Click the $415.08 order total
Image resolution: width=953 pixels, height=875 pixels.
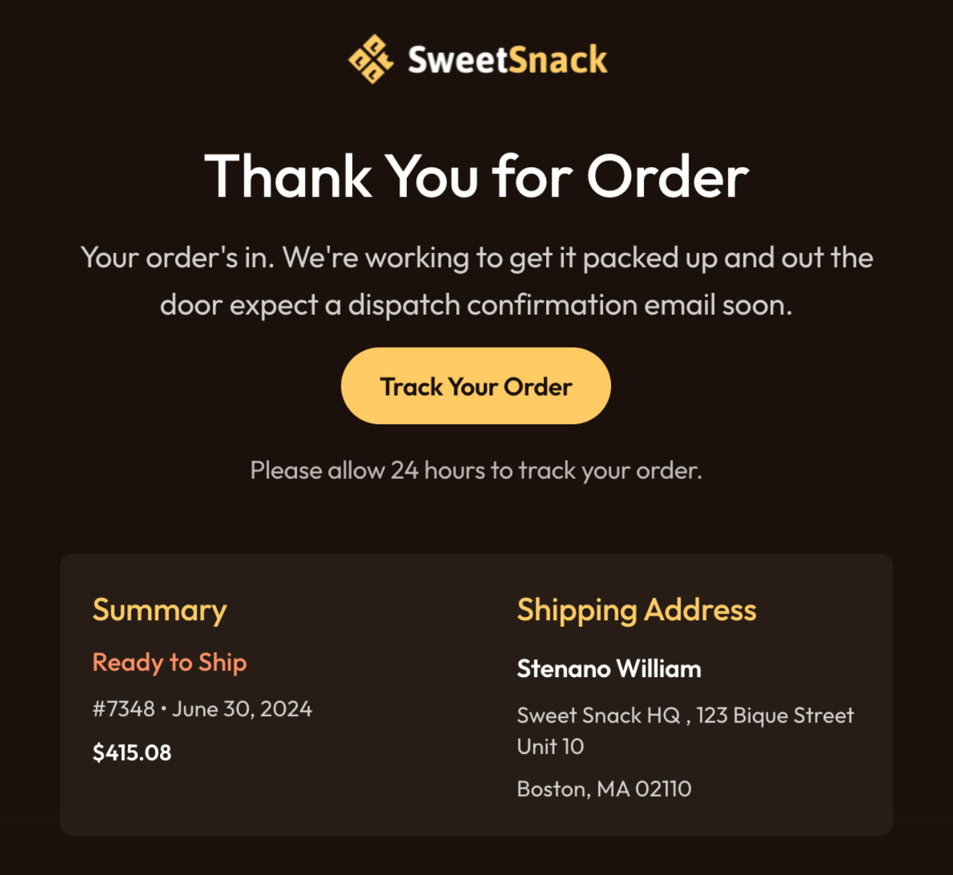[132, 753]
